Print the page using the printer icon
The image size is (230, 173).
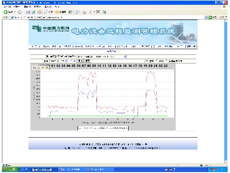[84, 12]
